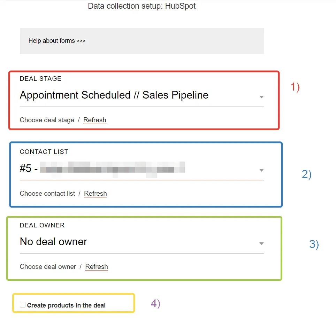
Task: Refresh the contact list options
Action: pos(96,194)
